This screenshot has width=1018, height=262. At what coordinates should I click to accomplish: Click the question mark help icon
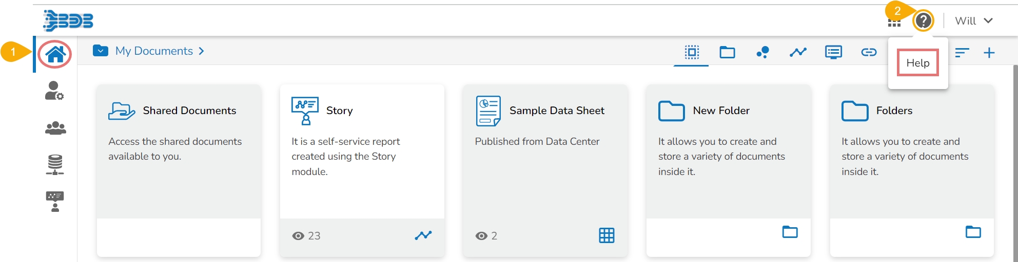923,21
